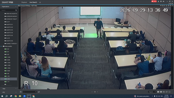Toggle audio speaker icon in video toolbar
174x98 pixels.
(x=165, y=5)
